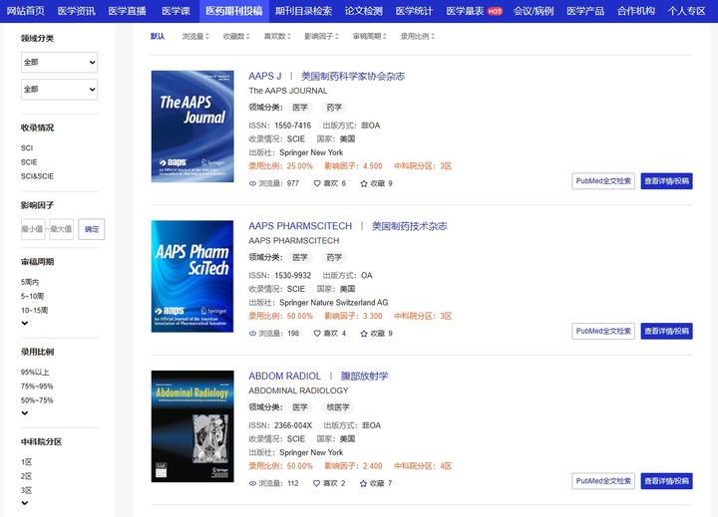Click the eye views icon for AAPS J
Screen dimensions: 718x517
click(x=252, y=183)
